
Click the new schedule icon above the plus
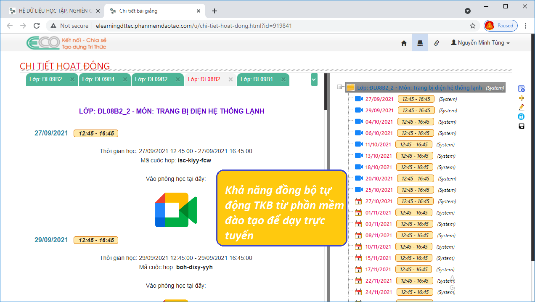click(522, 89)
